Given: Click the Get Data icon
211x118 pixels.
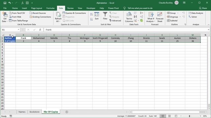Looking at the screenshot, I should coord(5,17).
